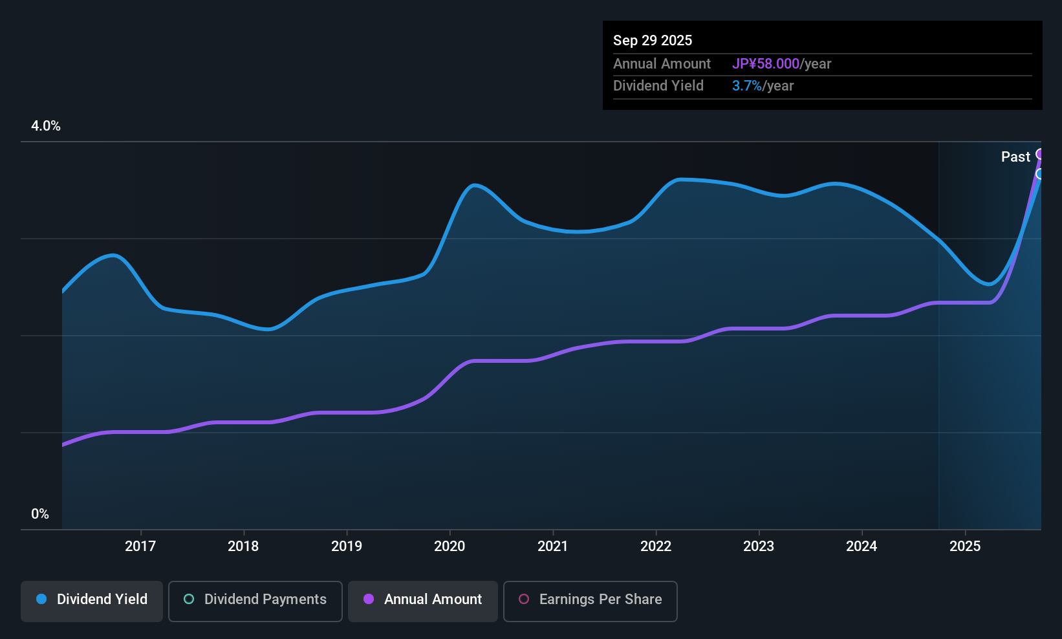This screenshot has width=1062, height=639.
Task: Click the 4.0% gridline label
Action: pos(46,126)
